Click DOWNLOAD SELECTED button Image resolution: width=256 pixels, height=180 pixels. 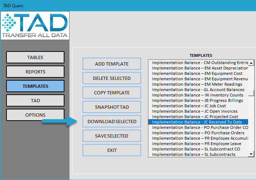point(112,121)
